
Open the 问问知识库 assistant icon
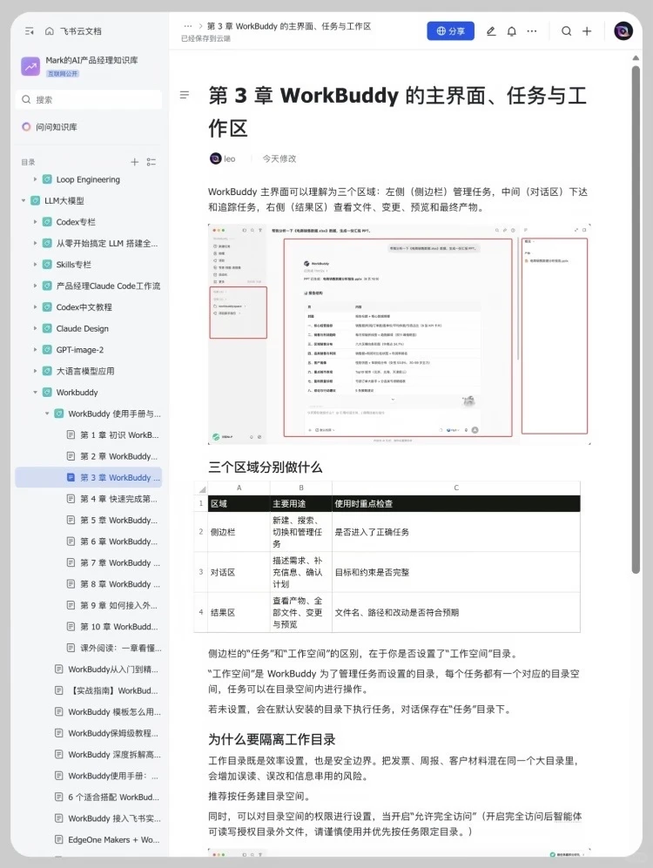(26, 127)
